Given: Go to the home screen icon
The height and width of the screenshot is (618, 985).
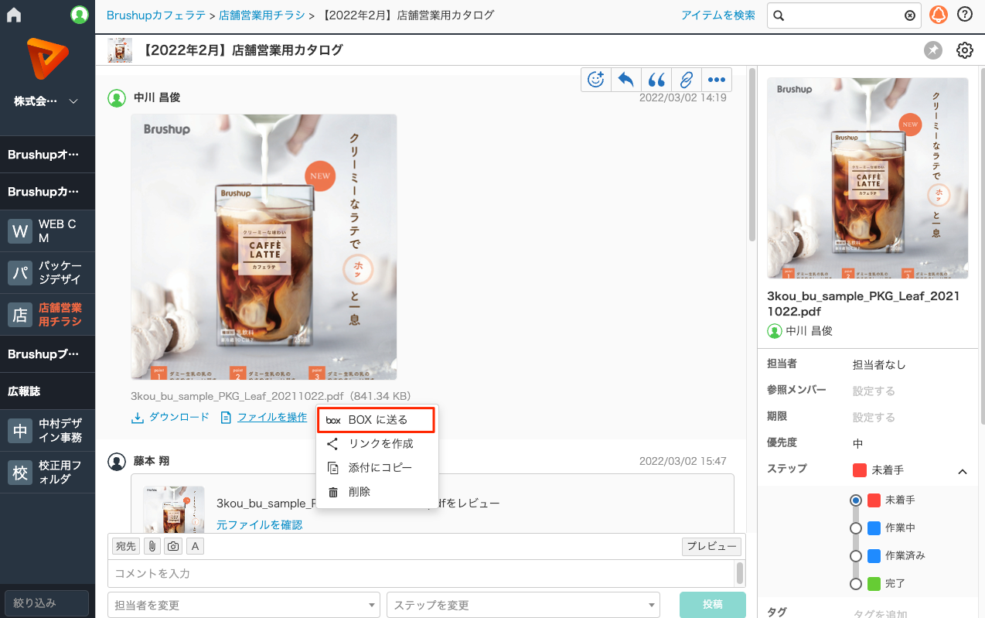Looking at the screenshot, I should pyautogui.click(x=14, y=15).
